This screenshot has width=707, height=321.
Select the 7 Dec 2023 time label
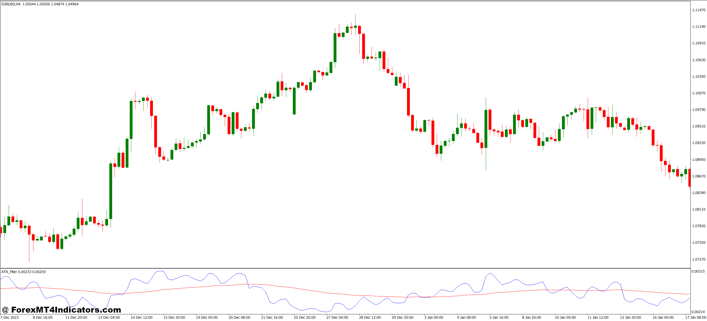[9, 317]
